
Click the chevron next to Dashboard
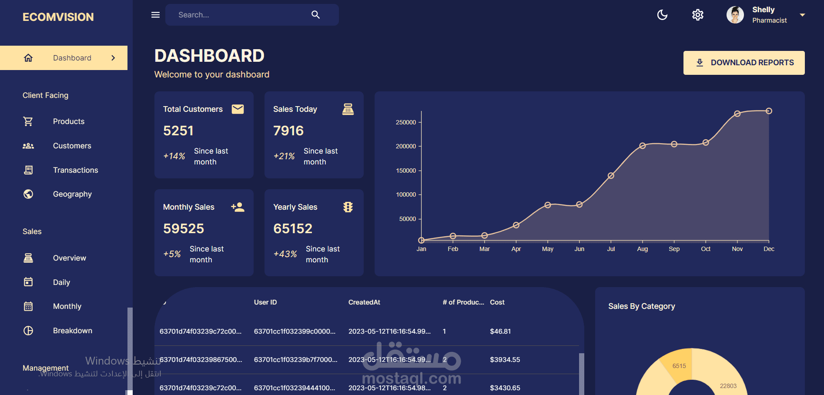(x=113, y=58)
